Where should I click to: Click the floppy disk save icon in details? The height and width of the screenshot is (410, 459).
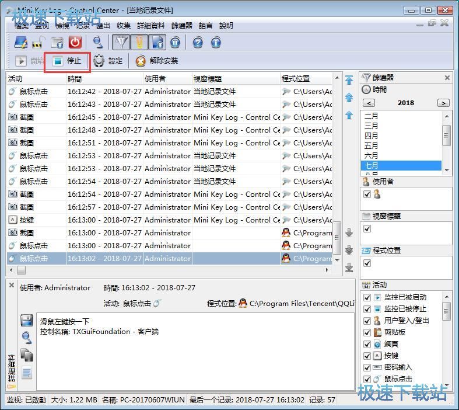coord(27,320)
